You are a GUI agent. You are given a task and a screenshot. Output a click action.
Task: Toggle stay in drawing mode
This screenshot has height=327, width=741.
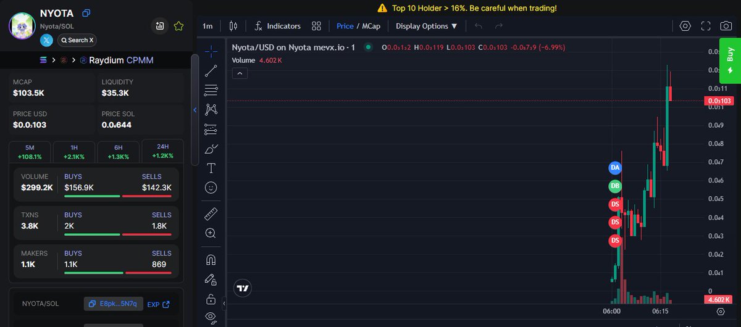click(x=211, y=279)
